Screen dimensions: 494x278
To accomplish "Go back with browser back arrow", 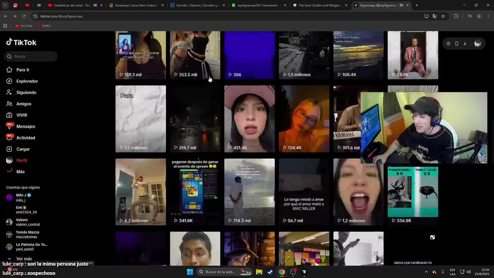I will click(5, 16).
